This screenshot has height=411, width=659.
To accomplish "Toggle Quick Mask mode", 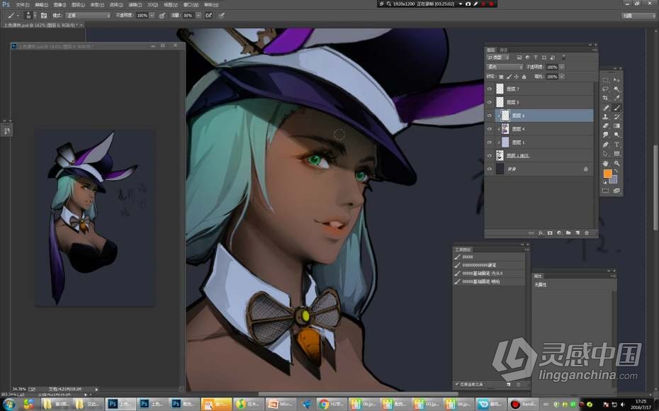I will (605, 191).
